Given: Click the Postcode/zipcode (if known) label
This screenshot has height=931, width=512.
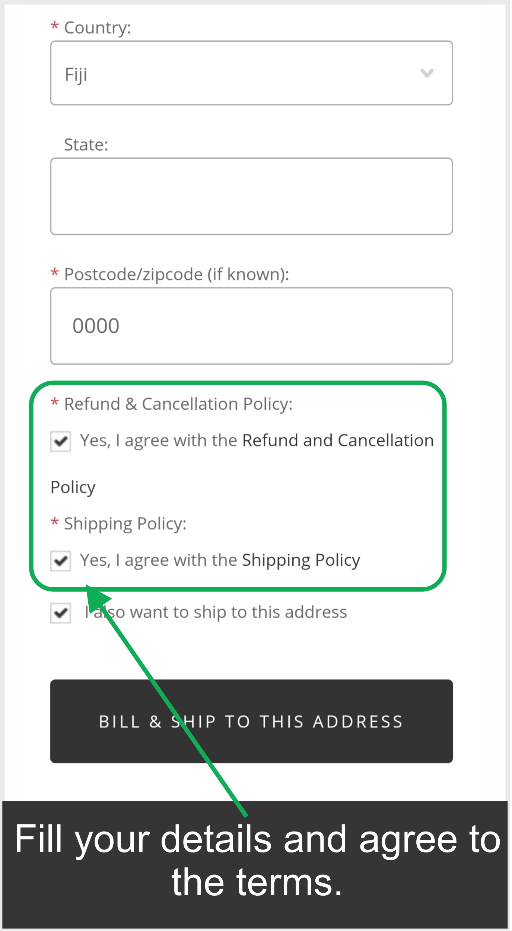Looking at the screenshot, I should [177, 274].
